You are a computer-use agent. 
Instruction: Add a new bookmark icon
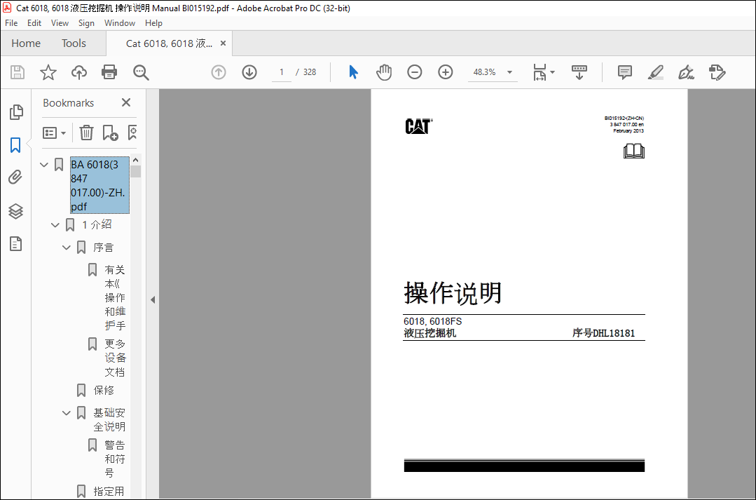[x=110, y=133]
